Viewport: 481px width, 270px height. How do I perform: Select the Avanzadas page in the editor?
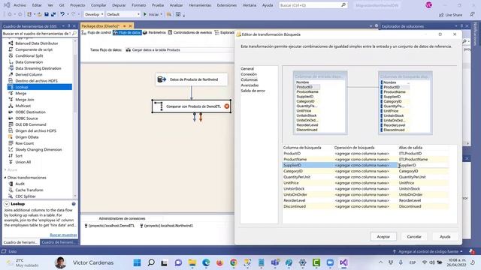[250, 85]
